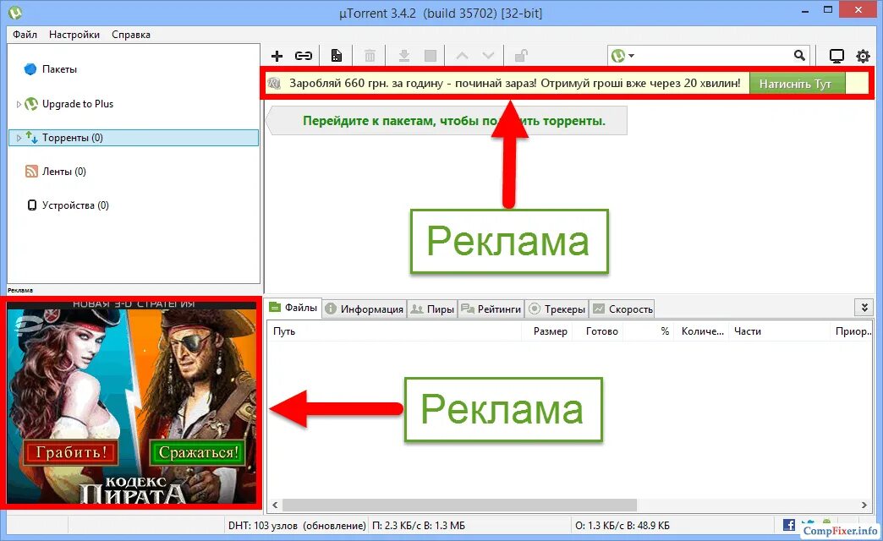Image resolution: width=883 pixels, height=541 pixels.
Task: Click the Remote monitor icon in toolbar
Action: (x=836, y=56)
